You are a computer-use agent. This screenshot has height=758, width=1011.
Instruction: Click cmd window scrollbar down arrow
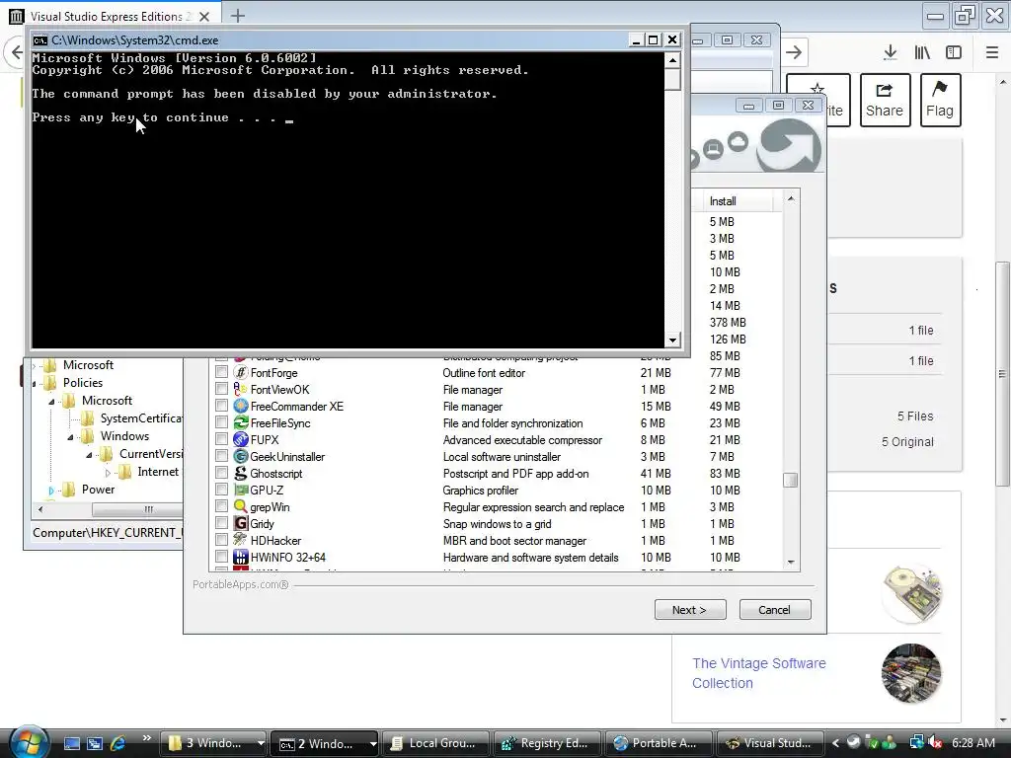[672, 340]
